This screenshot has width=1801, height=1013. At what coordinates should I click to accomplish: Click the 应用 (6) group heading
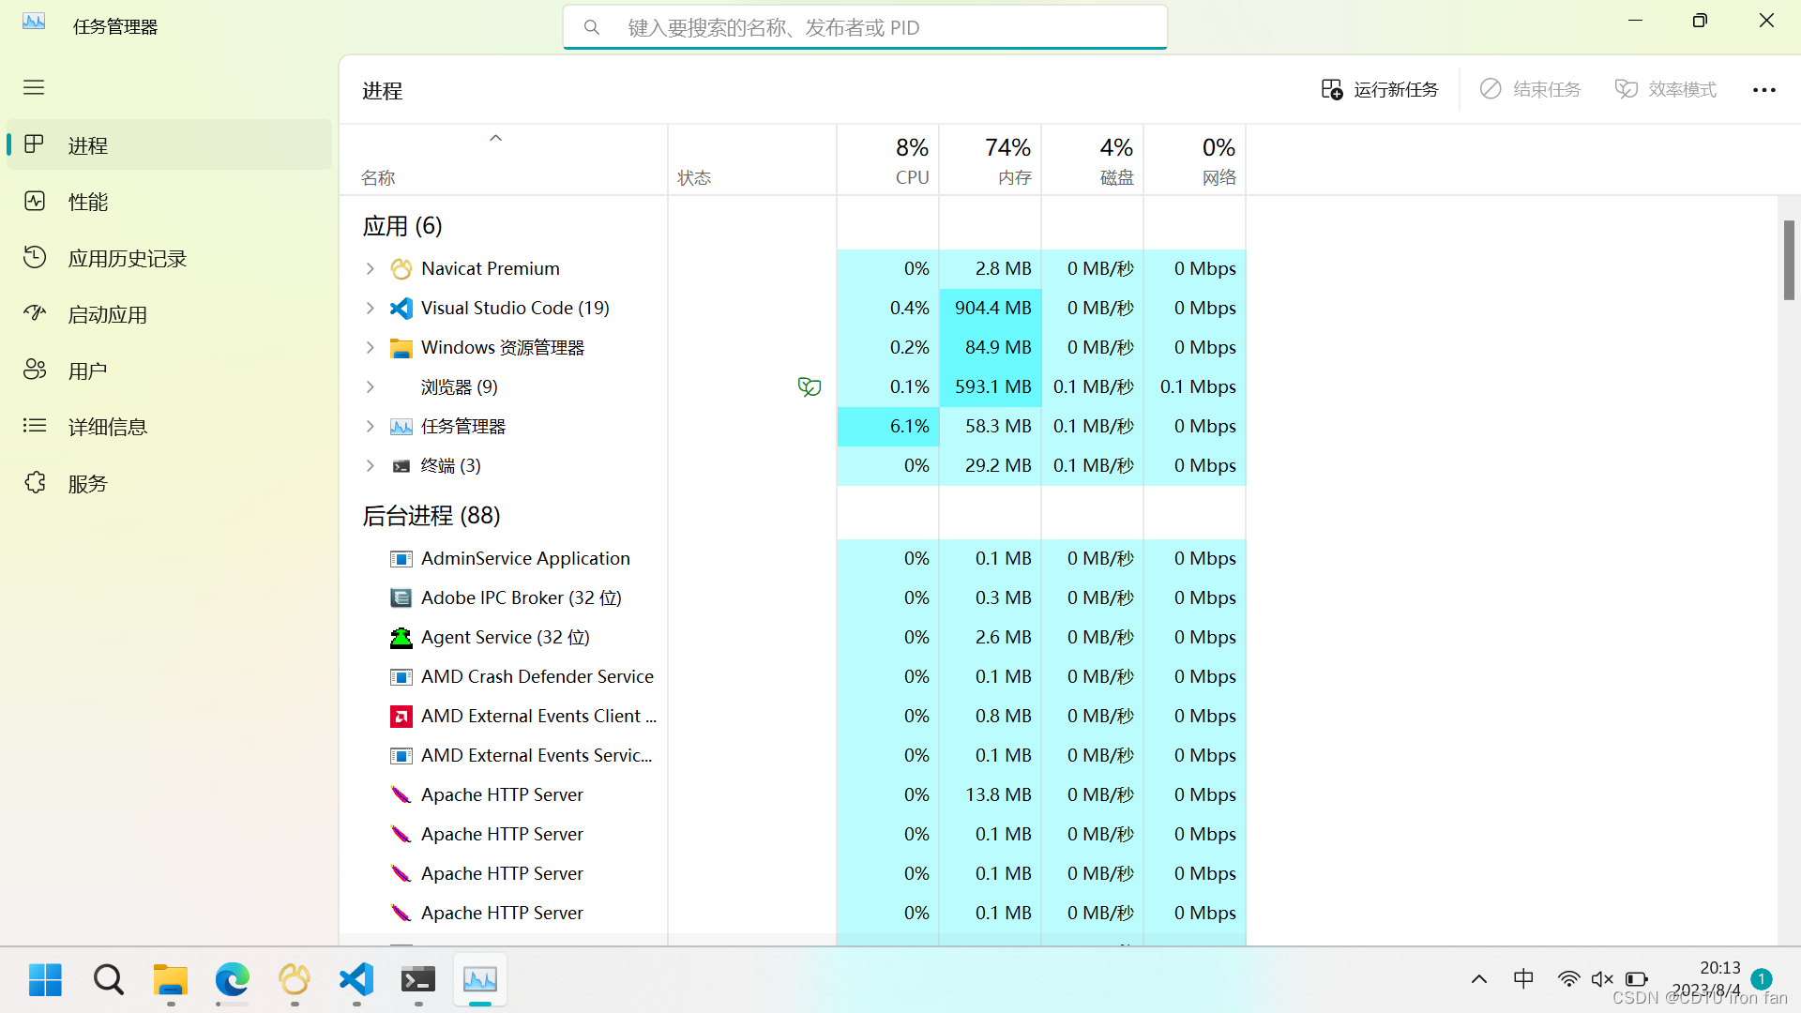[402, 226]
